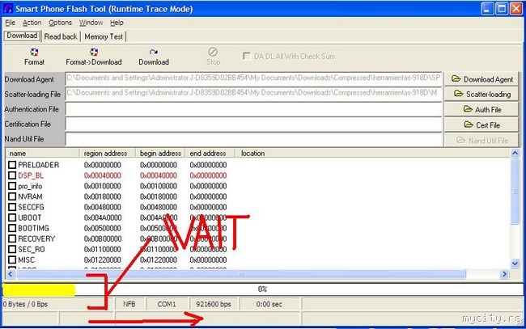The image size is (526, 329).
Task: Open the File menu
Action: (x=10, y=23)
